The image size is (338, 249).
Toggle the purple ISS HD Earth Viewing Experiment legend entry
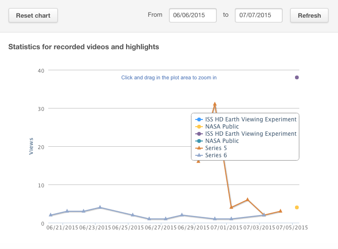(x=246, y=133)
